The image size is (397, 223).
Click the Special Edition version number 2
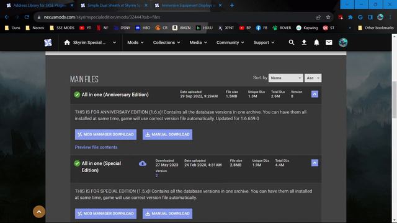click(x=156, y=175)
